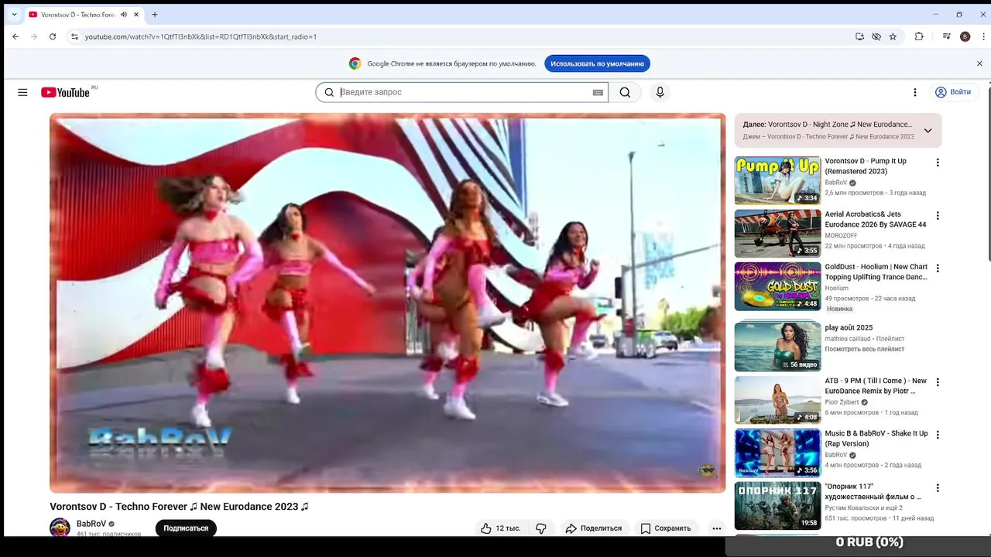The image size is (991, 557).
Task: Open the Shake It Up Rap Version thumbnail
Action: pos(777,453)
